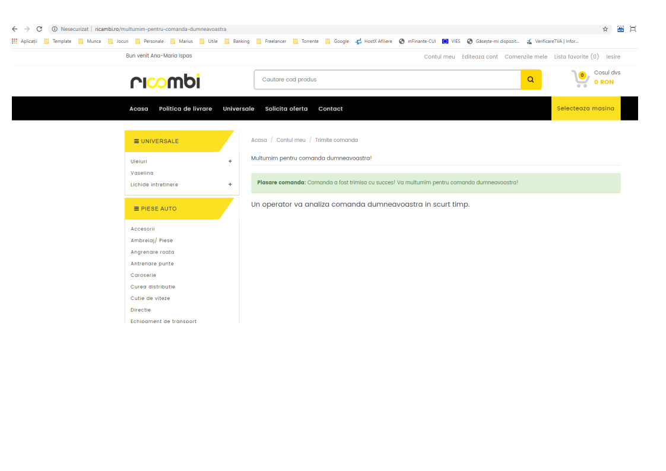Select Antrenare punte category
Viewport: 666px width, 471px height.
pos(152,264)
